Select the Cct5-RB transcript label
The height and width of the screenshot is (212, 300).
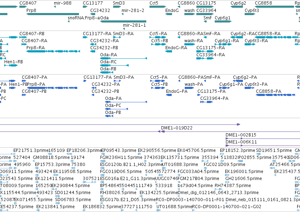[160, 40]
